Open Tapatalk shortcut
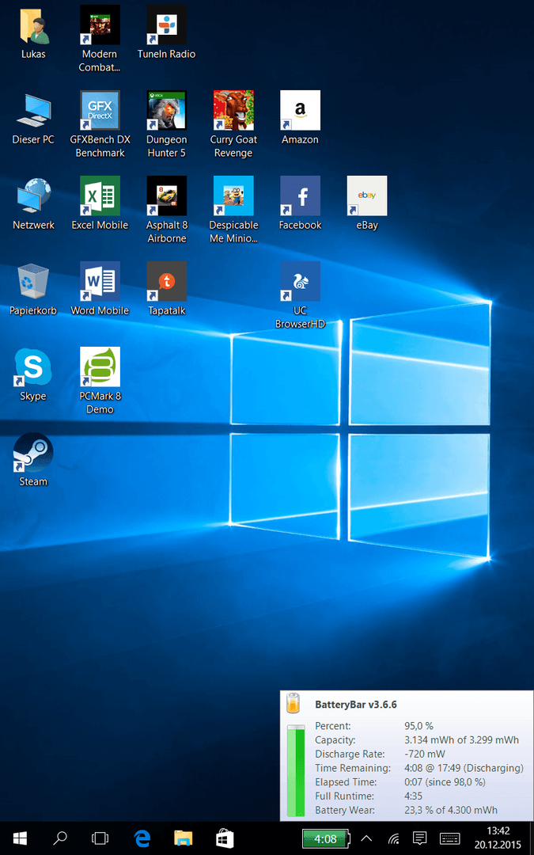The width and height of the screenshot is (534, 855). pos(166,288)
